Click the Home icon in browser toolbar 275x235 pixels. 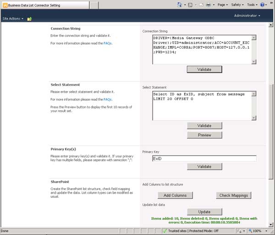pyautogui.click(x=179, y=5)
